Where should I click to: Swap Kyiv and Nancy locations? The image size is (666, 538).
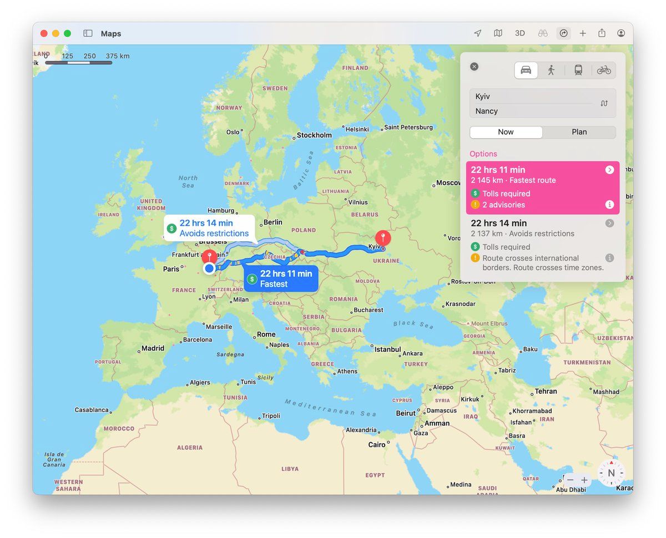pyautogui.click(x=604, y=103)
